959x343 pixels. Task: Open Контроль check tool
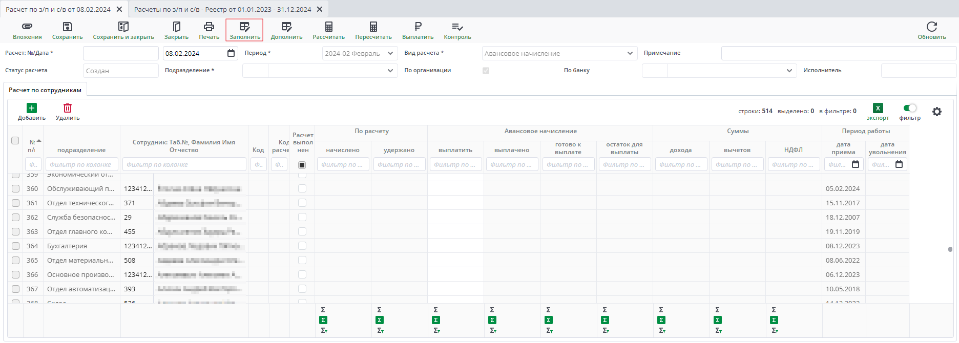coord(457,27)
